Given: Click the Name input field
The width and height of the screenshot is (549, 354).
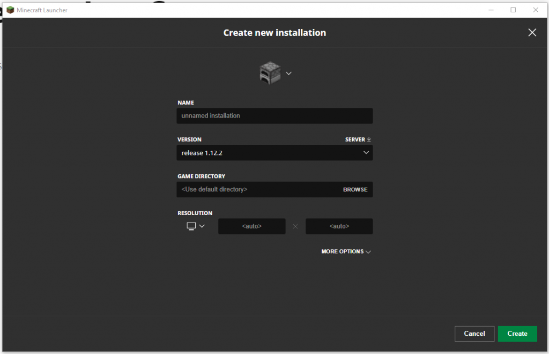Looking at the screenshot, I should pos(274,116).
